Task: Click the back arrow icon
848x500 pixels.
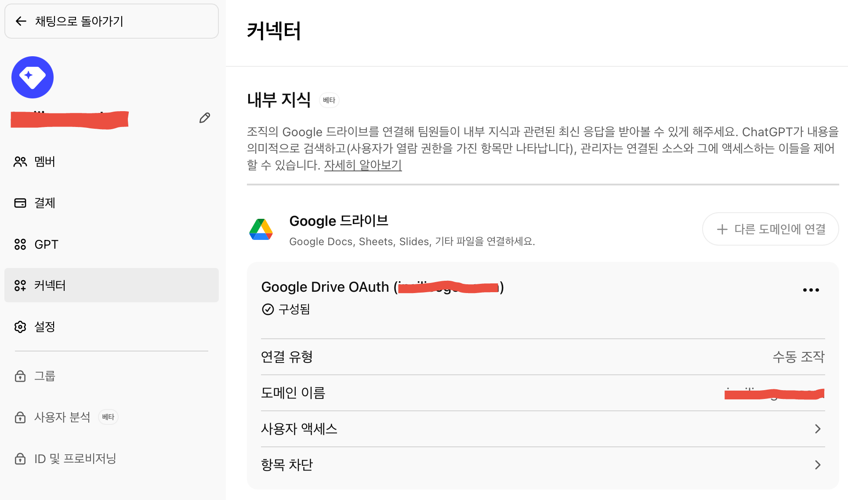Action: 21,21
